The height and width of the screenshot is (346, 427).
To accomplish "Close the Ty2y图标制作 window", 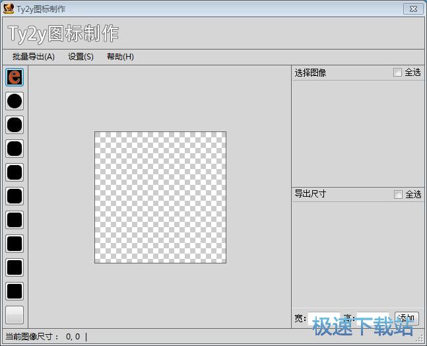I will tap(413, 9).
